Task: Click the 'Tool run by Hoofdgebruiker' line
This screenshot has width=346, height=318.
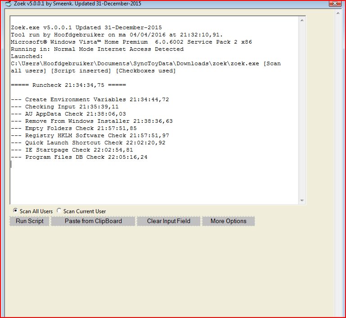Action: [x=117, y=35]
